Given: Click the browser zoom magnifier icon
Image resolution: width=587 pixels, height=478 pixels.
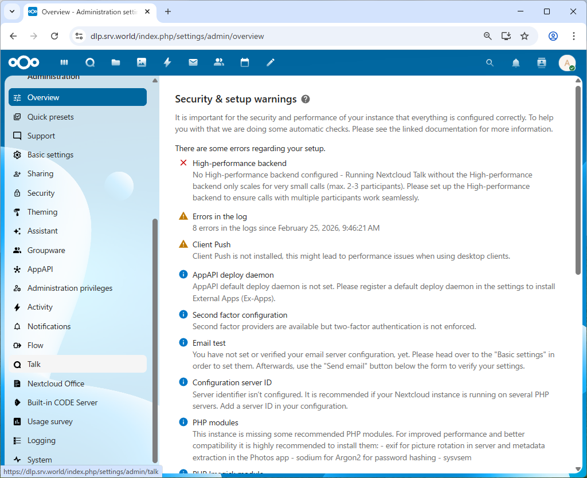Looking at the screenshot, I should click(487, 36).
